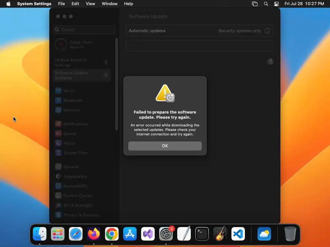This screenshot has height=247, width=330.
Task: Select Privacy & Security in the sidebar
Action: (x=82, y=215)
